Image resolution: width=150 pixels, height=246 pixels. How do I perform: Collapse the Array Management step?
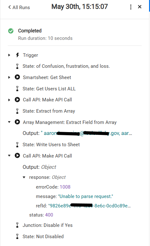pyautogui.click(x=9, y=122)
